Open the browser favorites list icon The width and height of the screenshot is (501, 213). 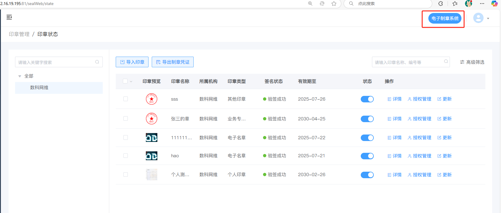pos(455,4)
